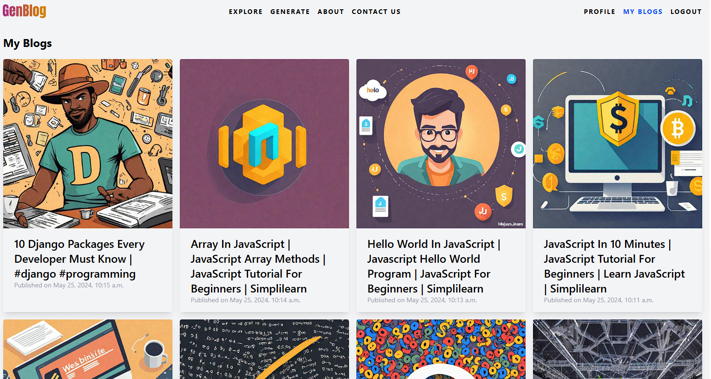This screenshot has height=379, width=711.
Task: Open the Hello World In JavaScript thumbnail
Action: (441, 144)
